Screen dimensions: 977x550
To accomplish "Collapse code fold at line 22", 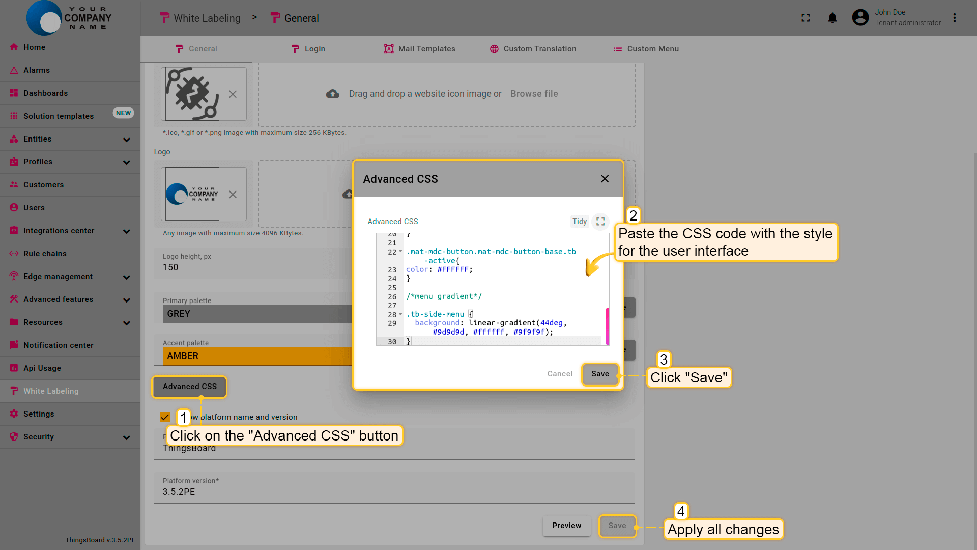I will (400, 252).
